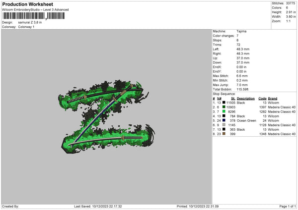Viewport: 298px width, 210px height.
Task: Click the gray swatch in stop 6
Action: [x=224, y=125]
